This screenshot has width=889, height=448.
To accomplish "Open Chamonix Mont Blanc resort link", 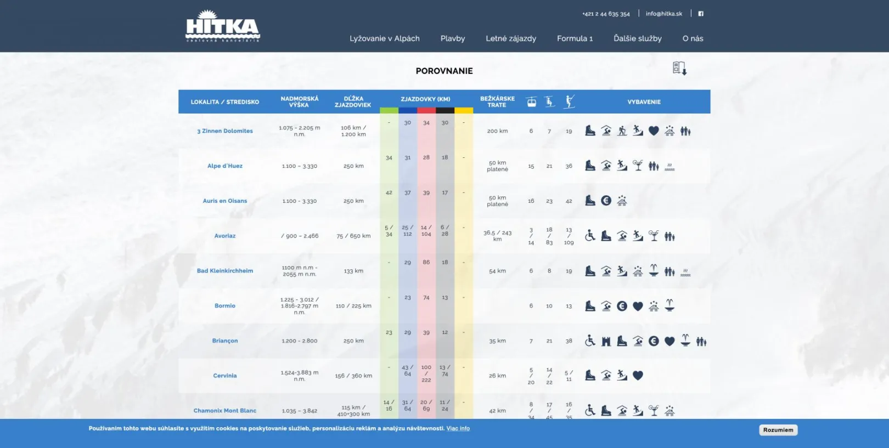I will click(225, 411).
